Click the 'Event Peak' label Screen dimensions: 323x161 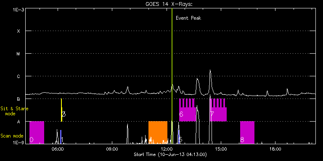coord(188,18)
